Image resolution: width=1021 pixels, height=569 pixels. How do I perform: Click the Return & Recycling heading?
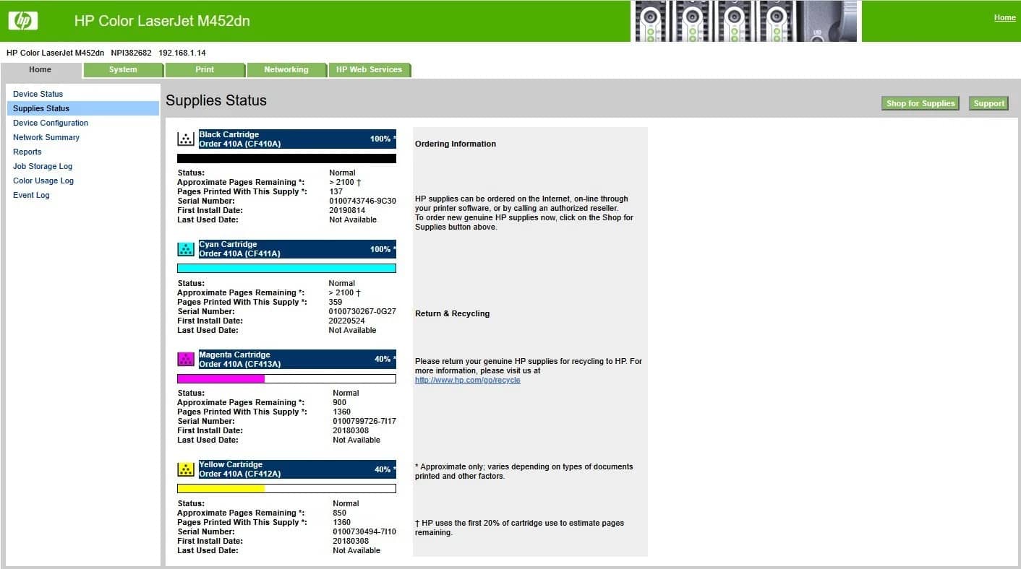pyautogui.click(x=453, y=314)
